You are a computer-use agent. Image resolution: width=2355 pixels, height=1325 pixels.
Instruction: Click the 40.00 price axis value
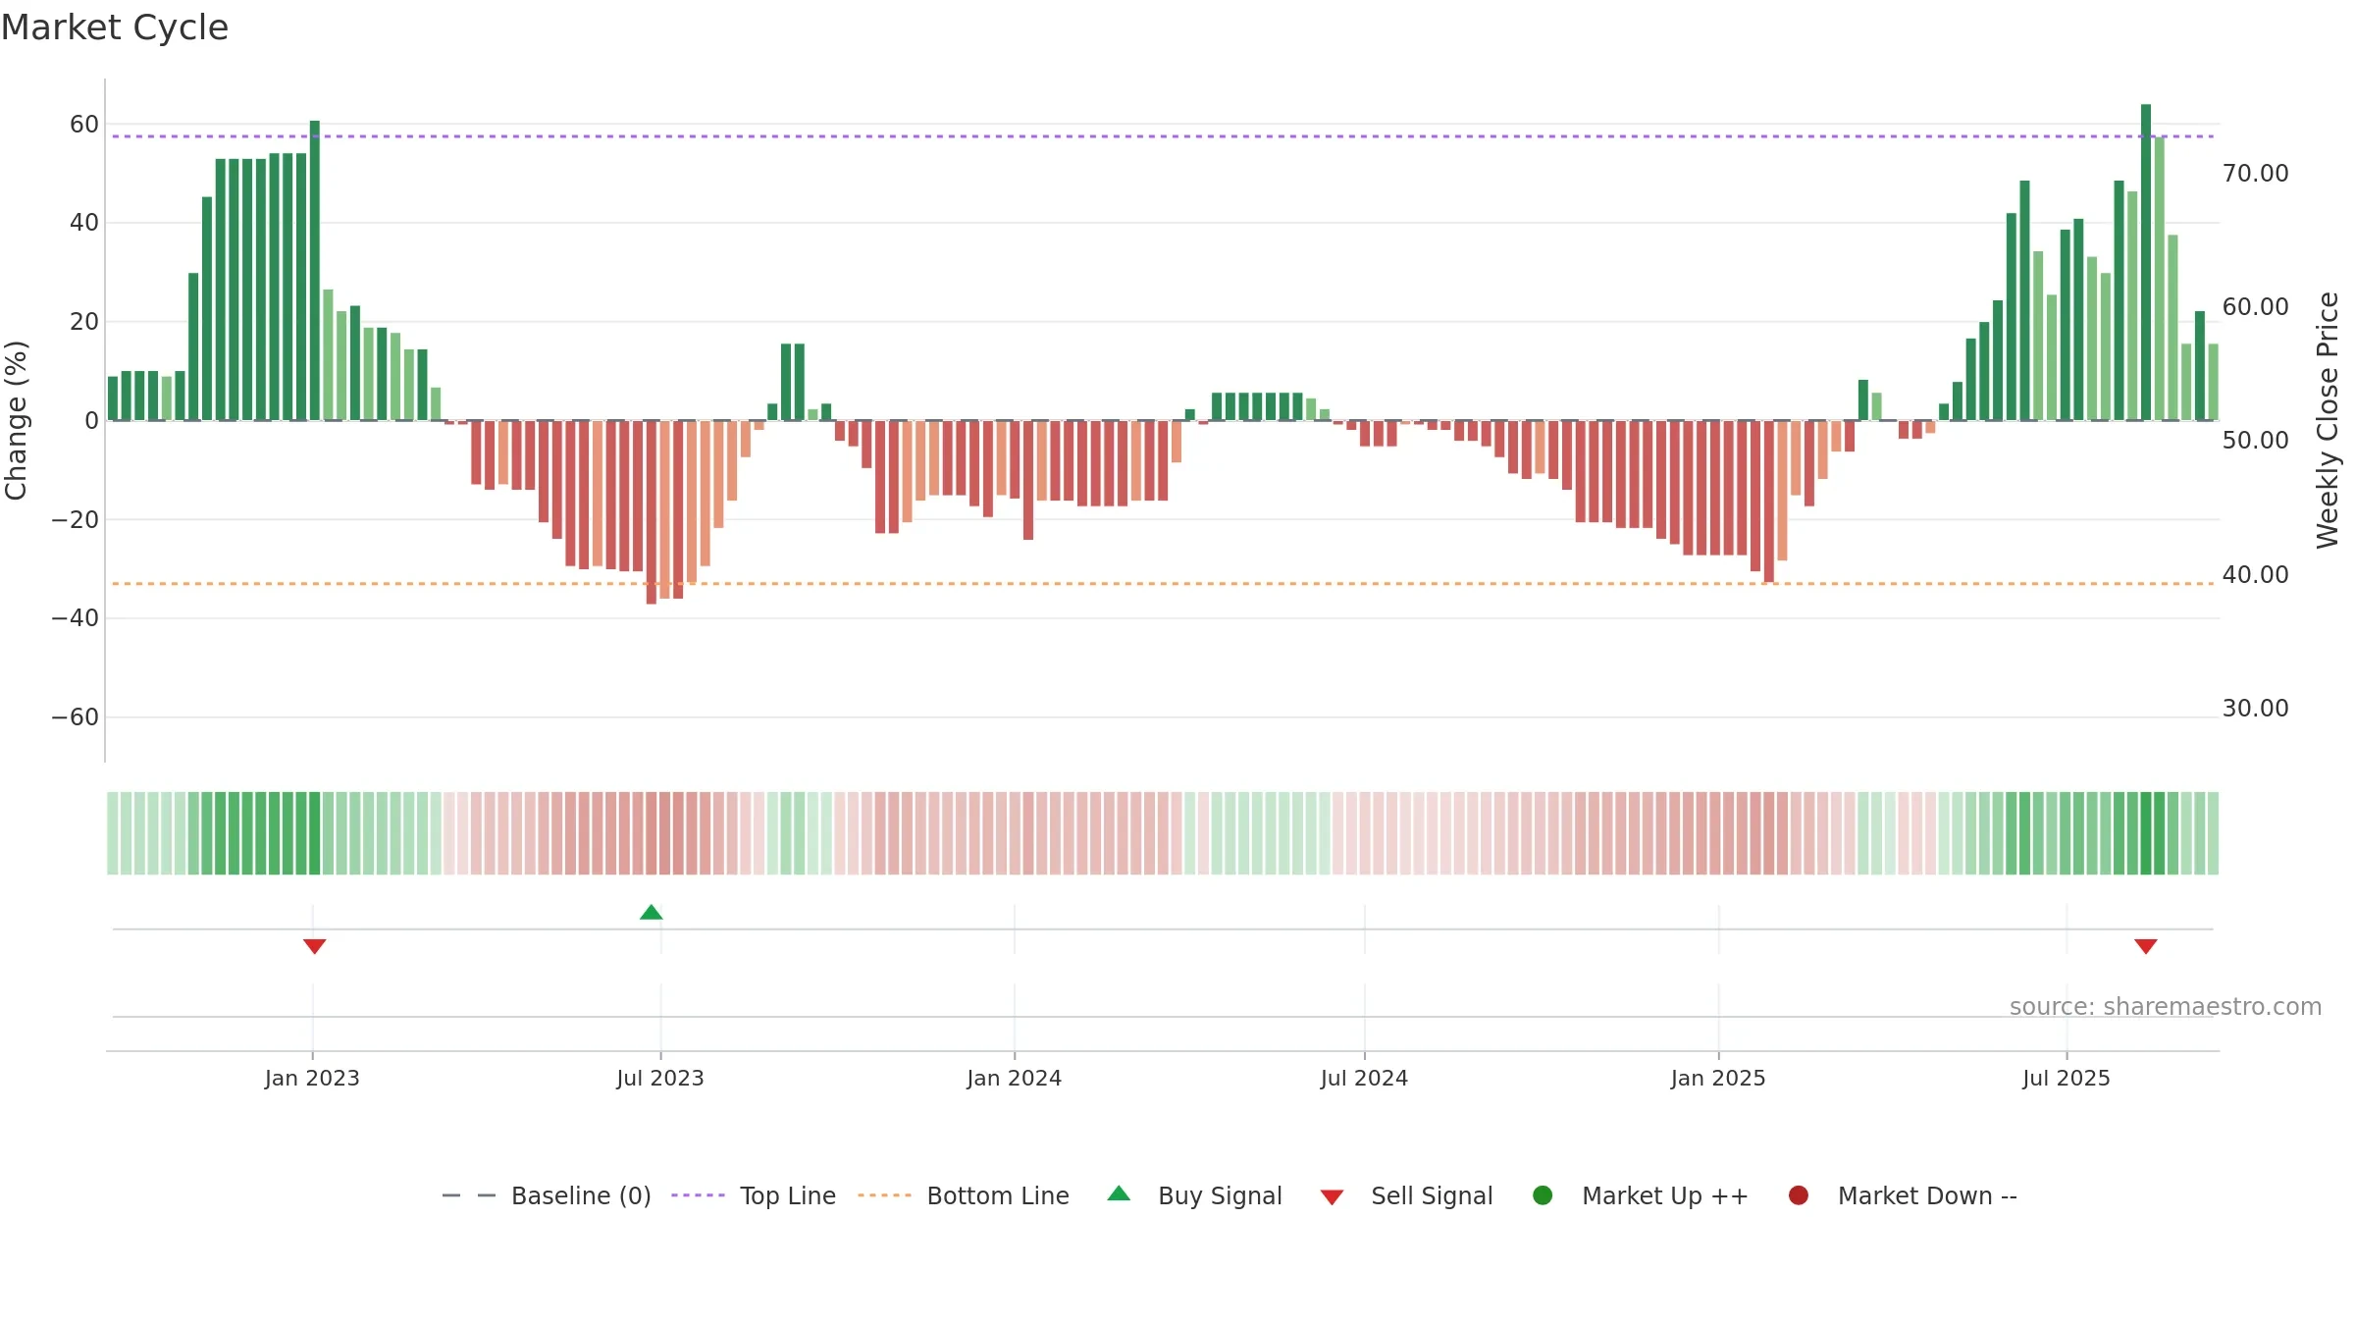click(x=2255, y=574)
